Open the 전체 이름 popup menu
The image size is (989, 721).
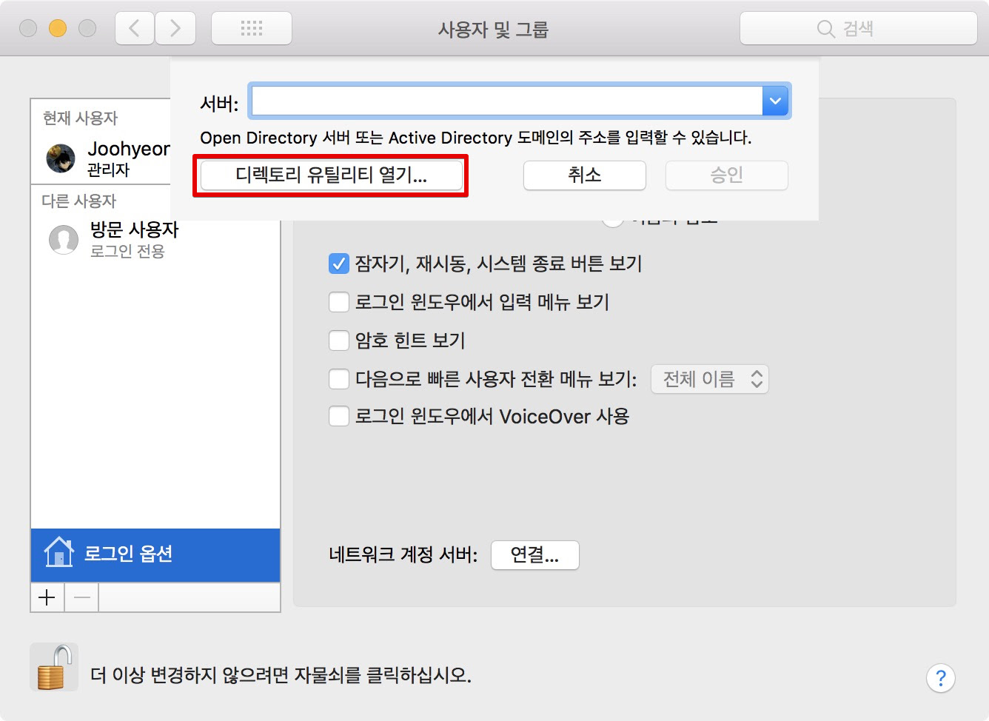tap(710, 379)
